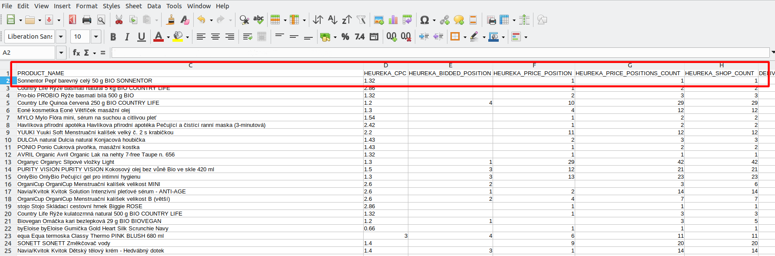Screen dimensions: 775x256
Task: Insert a special character (Omega)
Action: pyautogui.click(x=424, y=20)
